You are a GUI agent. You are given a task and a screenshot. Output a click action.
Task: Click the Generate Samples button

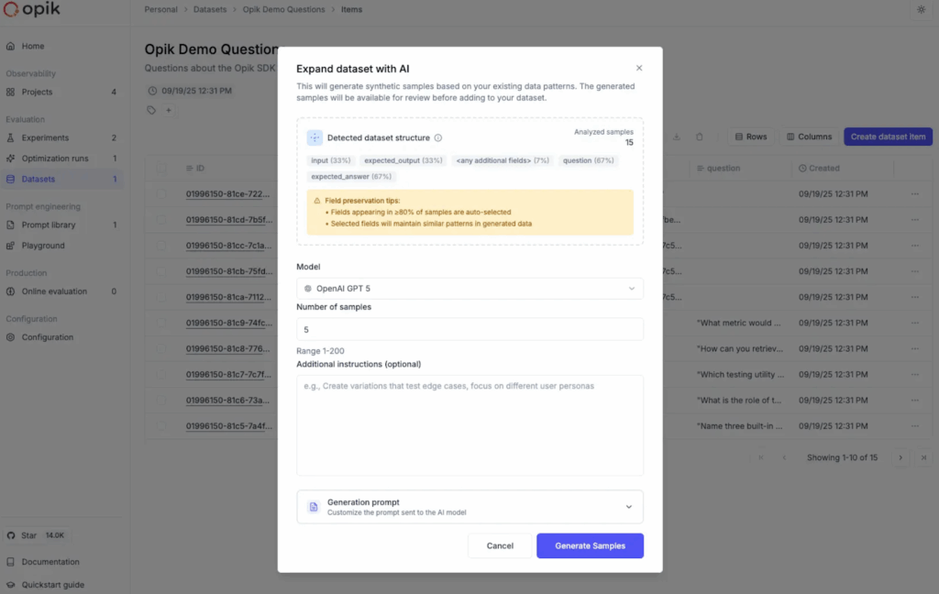[x=590, y=545]
